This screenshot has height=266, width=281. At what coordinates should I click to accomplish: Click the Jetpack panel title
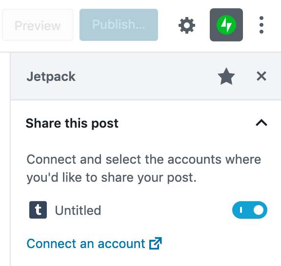pyautogui.click(x=51, y=76)
